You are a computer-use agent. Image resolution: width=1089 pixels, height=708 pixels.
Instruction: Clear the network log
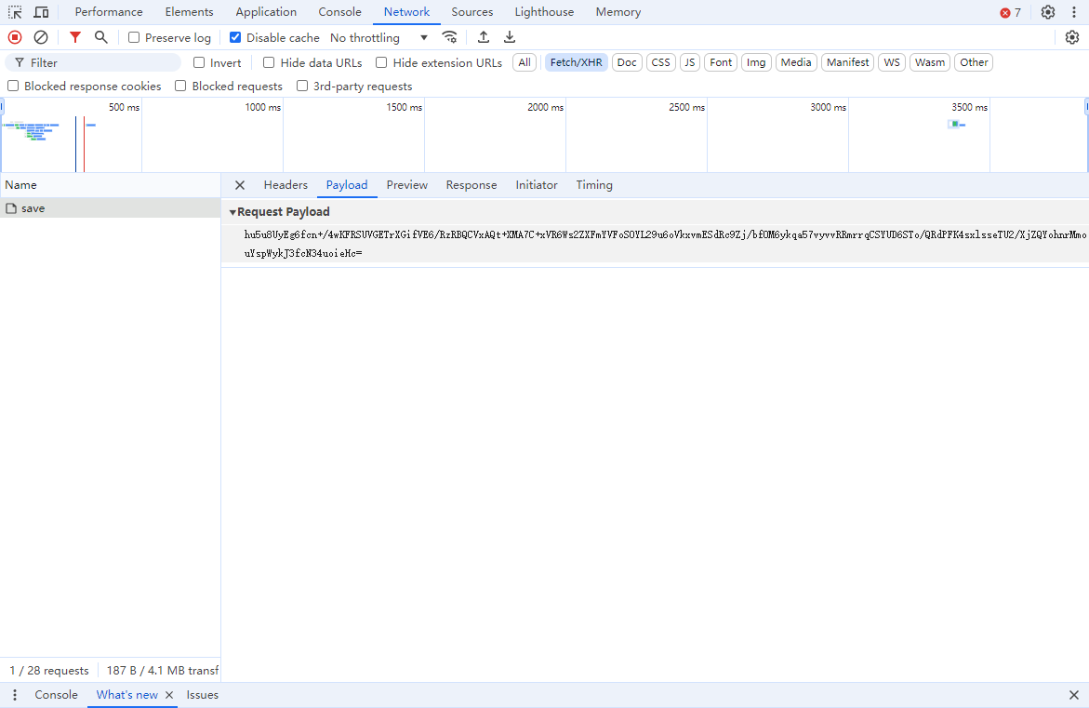[x=41, y=37]
